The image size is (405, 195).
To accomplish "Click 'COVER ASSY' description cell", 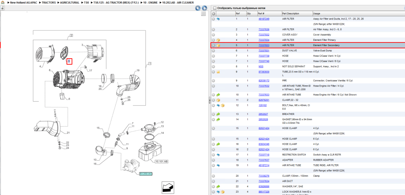I will pos(290,35).
